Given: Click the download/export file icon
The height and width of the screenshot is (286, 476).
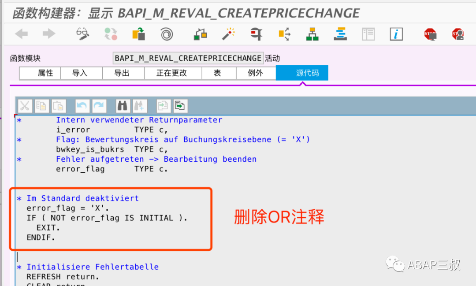Looking at the screenshot, I should [180, 106].
